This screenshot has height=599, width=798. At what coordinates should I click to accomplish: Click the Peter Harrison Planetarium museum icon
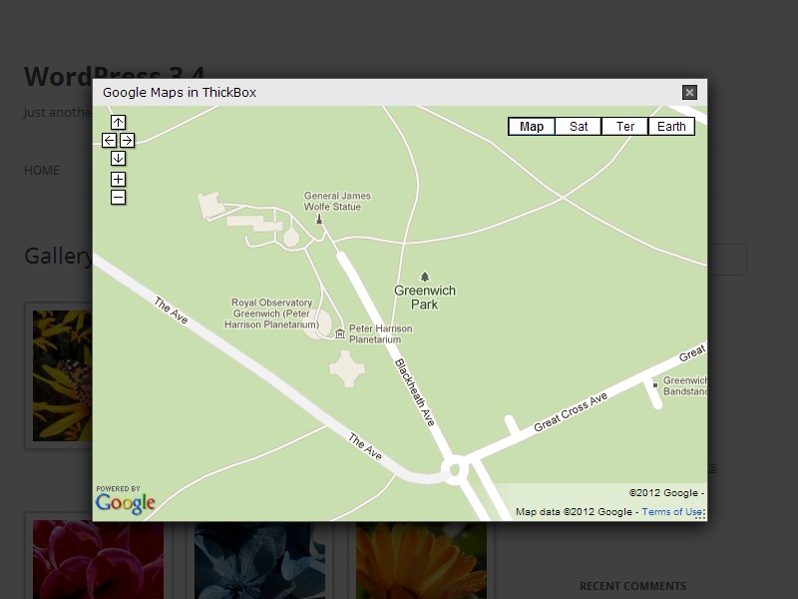(340, 333)
